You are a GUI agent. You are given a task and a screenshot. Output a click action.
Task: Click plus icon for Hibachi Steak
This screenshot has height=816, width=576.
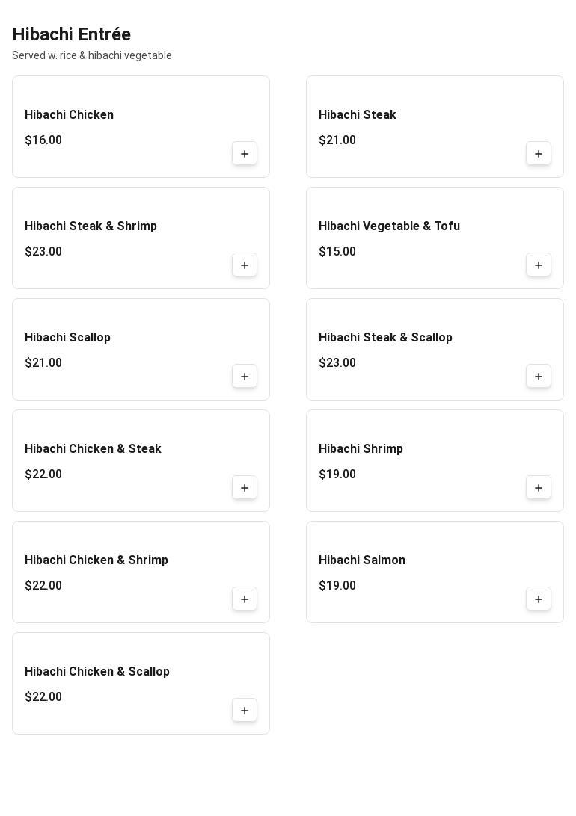[x=539, y=154]
